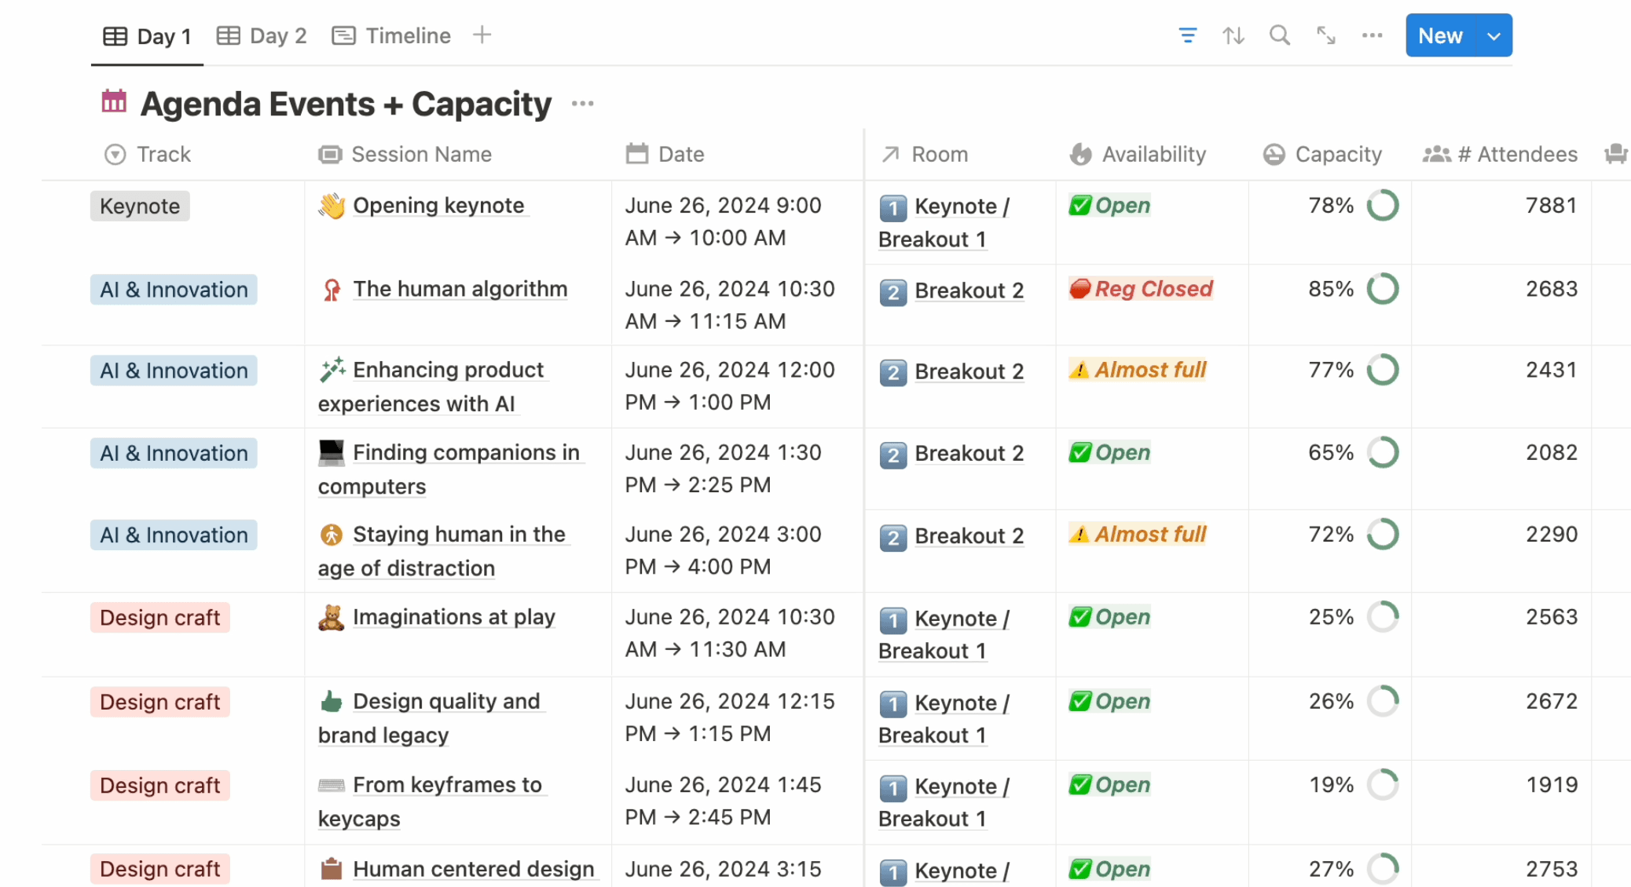The width and height of the screenshot is (1631, 887).
Task: Switch to the Day 2 tab
Action: (x=261, y=35)
